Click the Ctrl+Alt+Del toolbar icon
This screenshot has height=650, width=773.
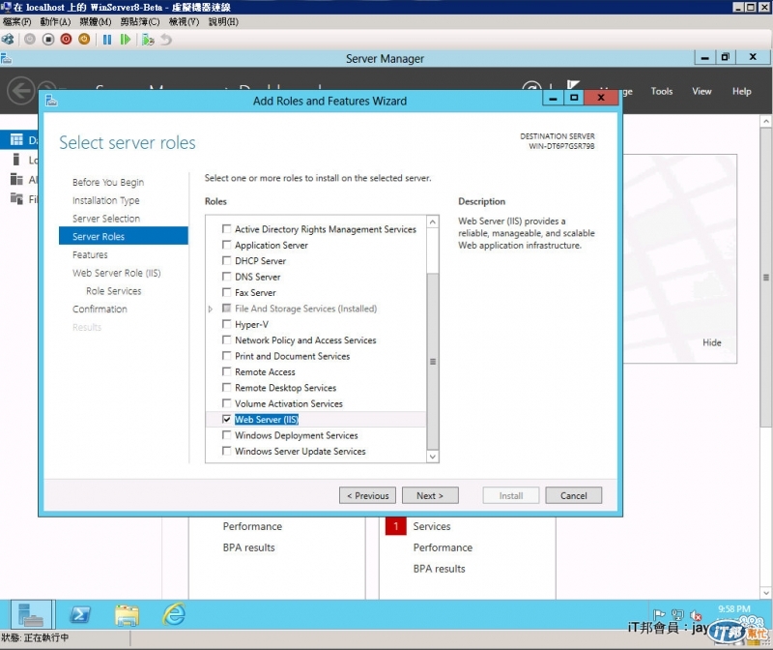click(x=8, y=40)
